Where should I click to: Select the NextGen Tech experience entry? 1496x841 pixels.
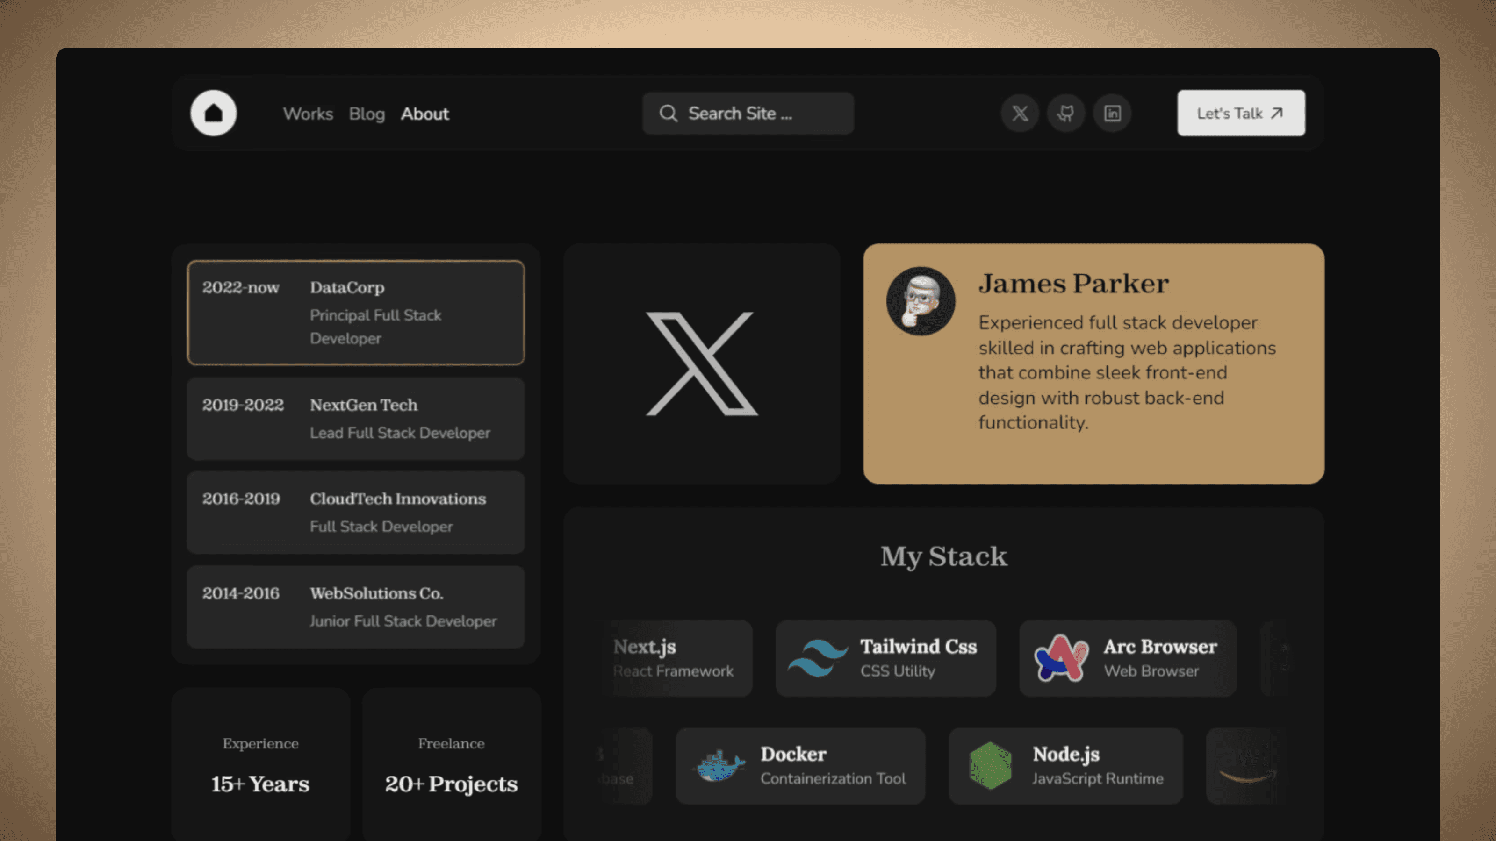355,419
